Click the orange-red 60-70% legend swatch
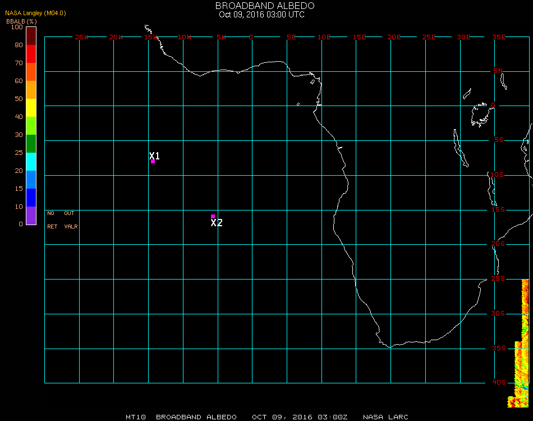This screenshot has width=533, height=421. click(31, 72)
